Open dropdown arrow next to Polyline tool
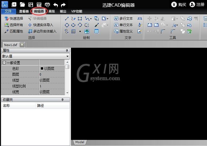Image resolution: width=207 pixels, height=146 pixels. pos(91,19)
